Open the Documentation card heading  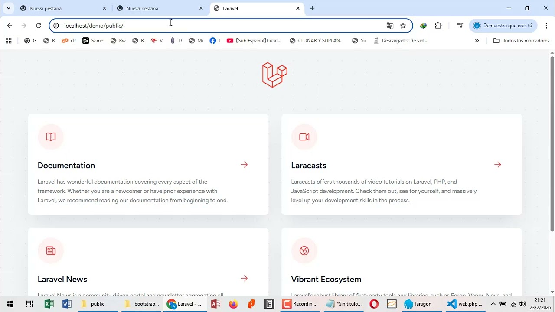(x=66, y=166)
